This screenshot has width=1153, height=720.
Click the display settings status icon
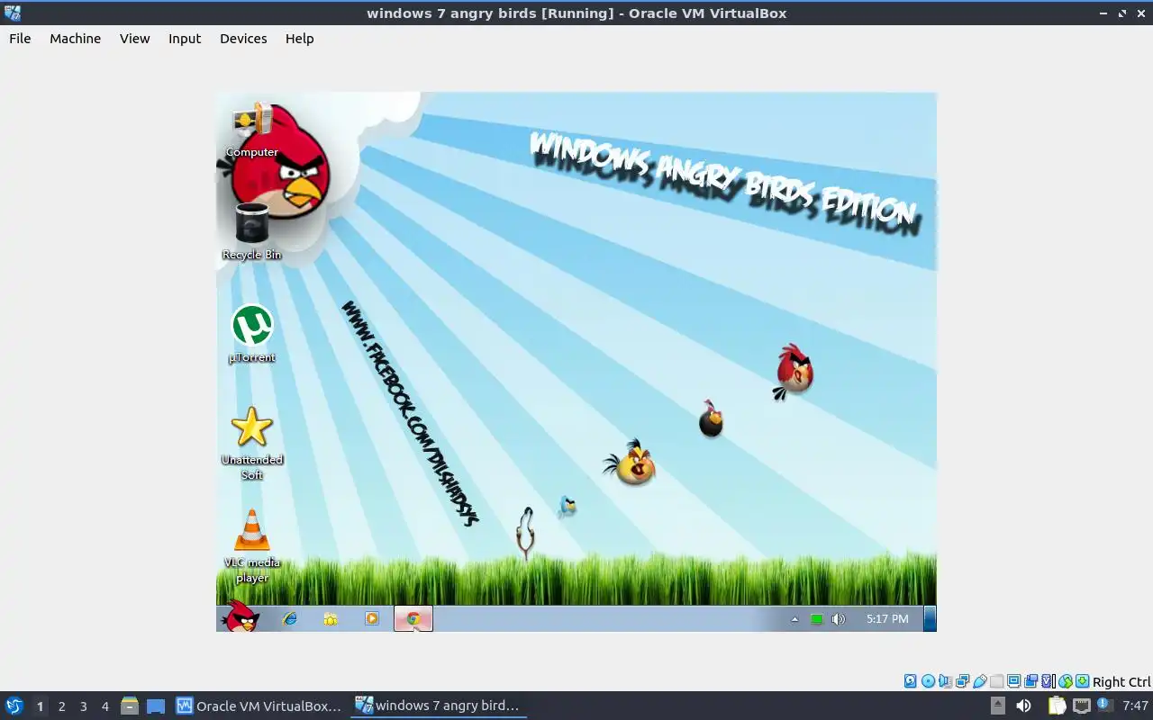[x=1013, y=681]
